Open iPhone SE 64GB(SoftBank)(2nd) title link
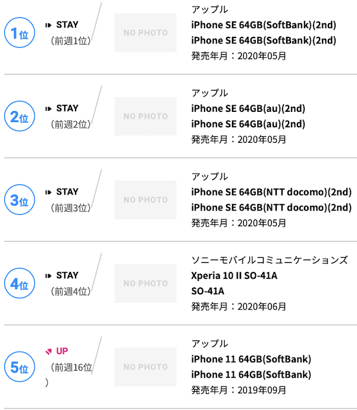357x410 pixels. click(x=264, y=25)
